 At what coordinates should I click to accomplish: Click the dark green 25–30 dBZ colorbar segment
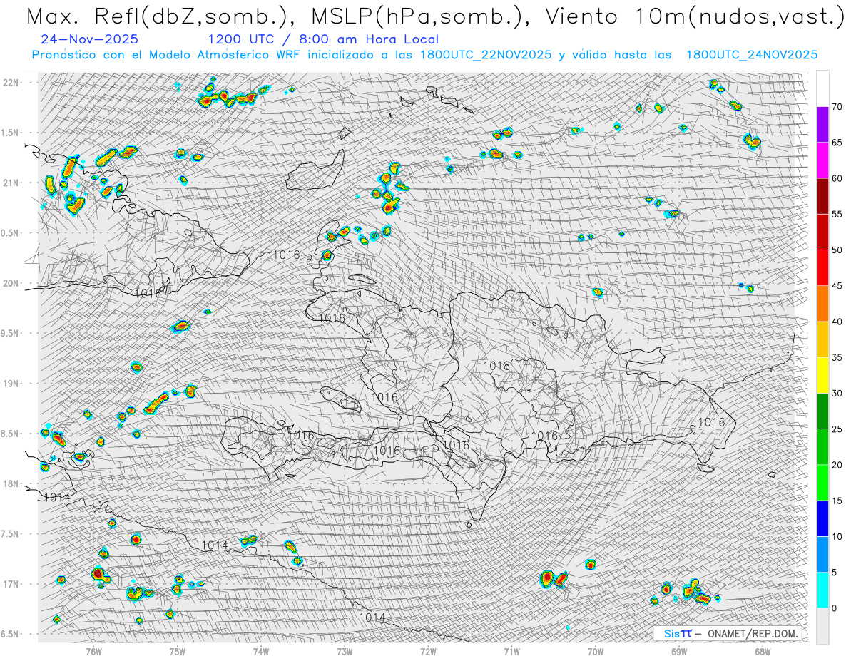[x=822, y=411]
